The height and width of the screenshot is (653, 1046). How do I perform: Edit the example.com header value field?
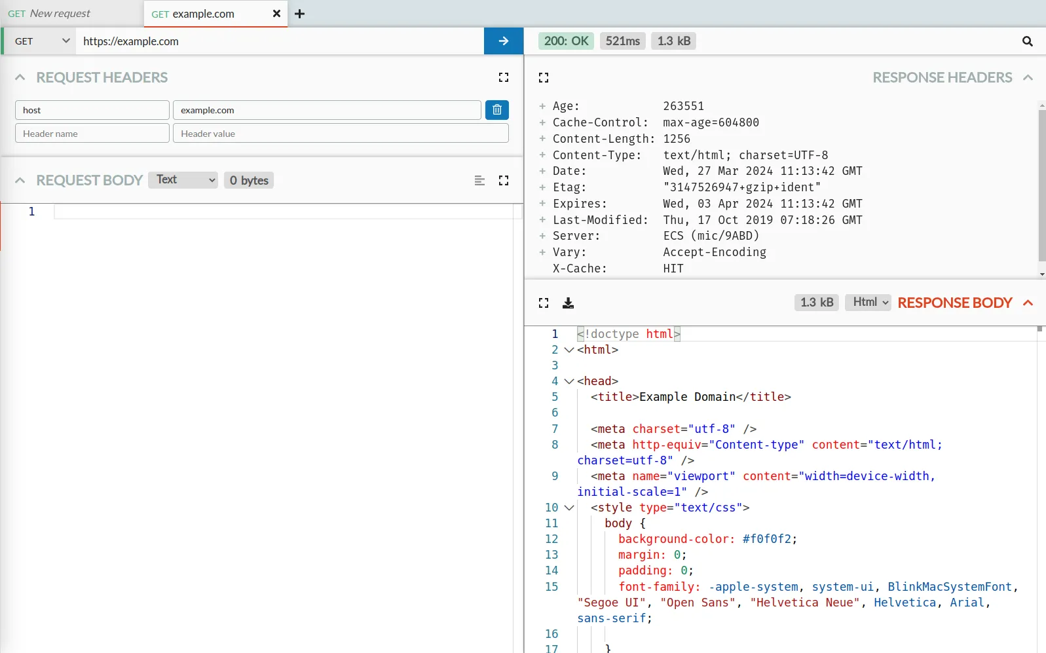(x=327, y=110)
